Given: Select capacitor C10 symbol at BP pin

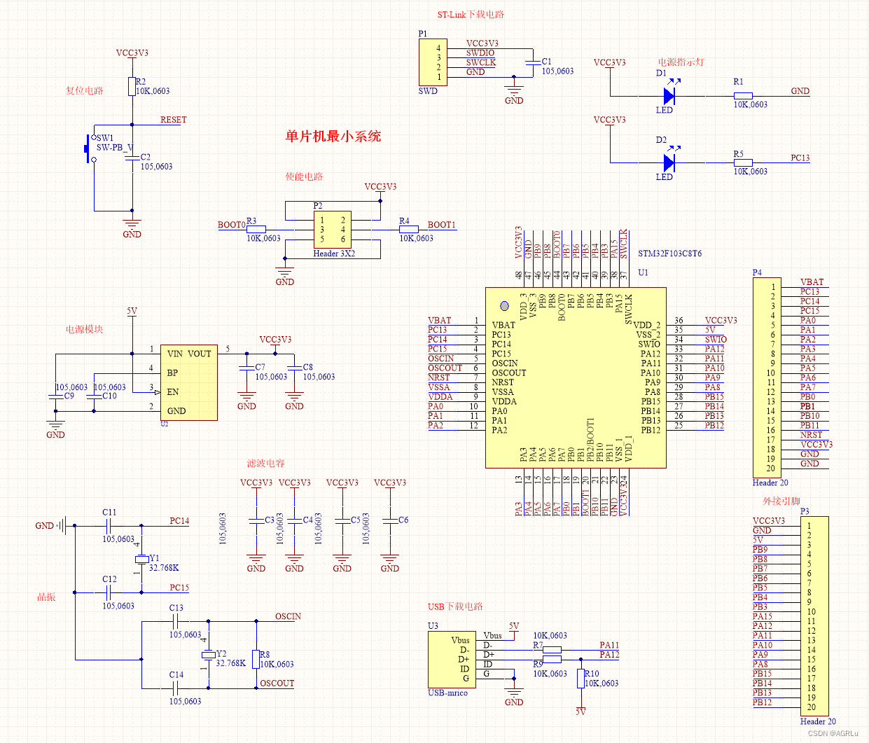Looking at the screenshot, I should 94,396.
